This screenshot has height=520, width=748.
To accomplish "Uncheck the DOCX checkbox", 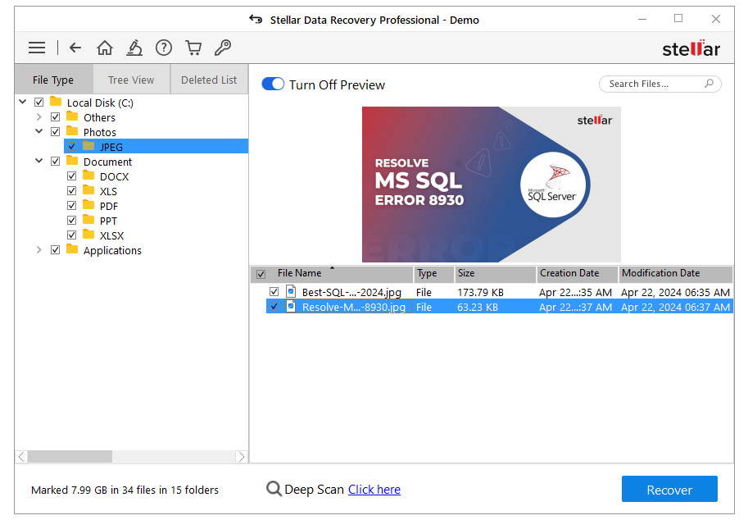I will [71, 176].
